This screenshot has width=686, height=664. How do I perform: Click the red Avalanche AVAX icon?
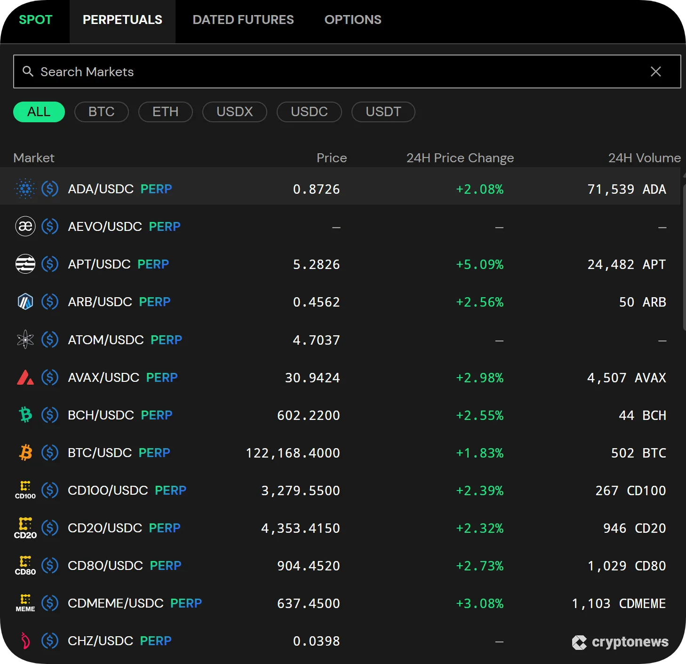tap(25, 377)
